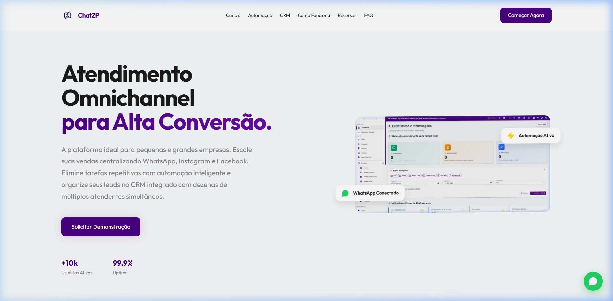Navigate to Recursos in the header
Screen dimensions: 613x301
347,15
